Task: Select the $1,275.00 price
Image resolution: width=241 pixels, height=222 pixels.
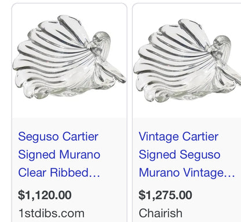Action: (165, 195)
